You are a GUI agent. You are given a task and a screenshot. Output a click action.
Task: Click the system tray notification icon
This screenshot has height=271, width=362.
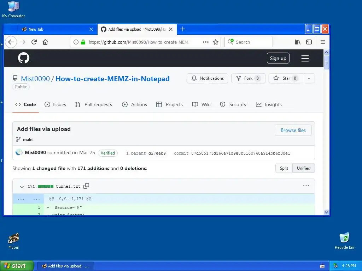(x=335, y=266)
